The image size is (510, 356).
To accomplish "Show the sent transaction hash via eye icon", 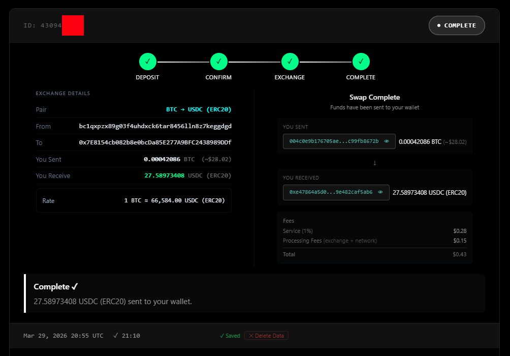I will pyautogui.click(x=387, y=141).
